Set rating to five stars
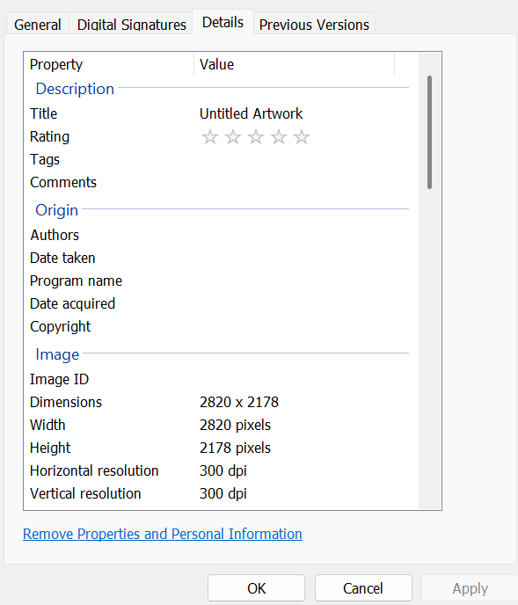518x605 pixels. (x=302, y=137)
